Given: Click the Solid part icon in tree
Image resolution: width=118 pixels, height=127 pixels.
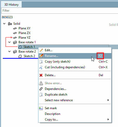Looking at the screenshot, I should 10,24.
